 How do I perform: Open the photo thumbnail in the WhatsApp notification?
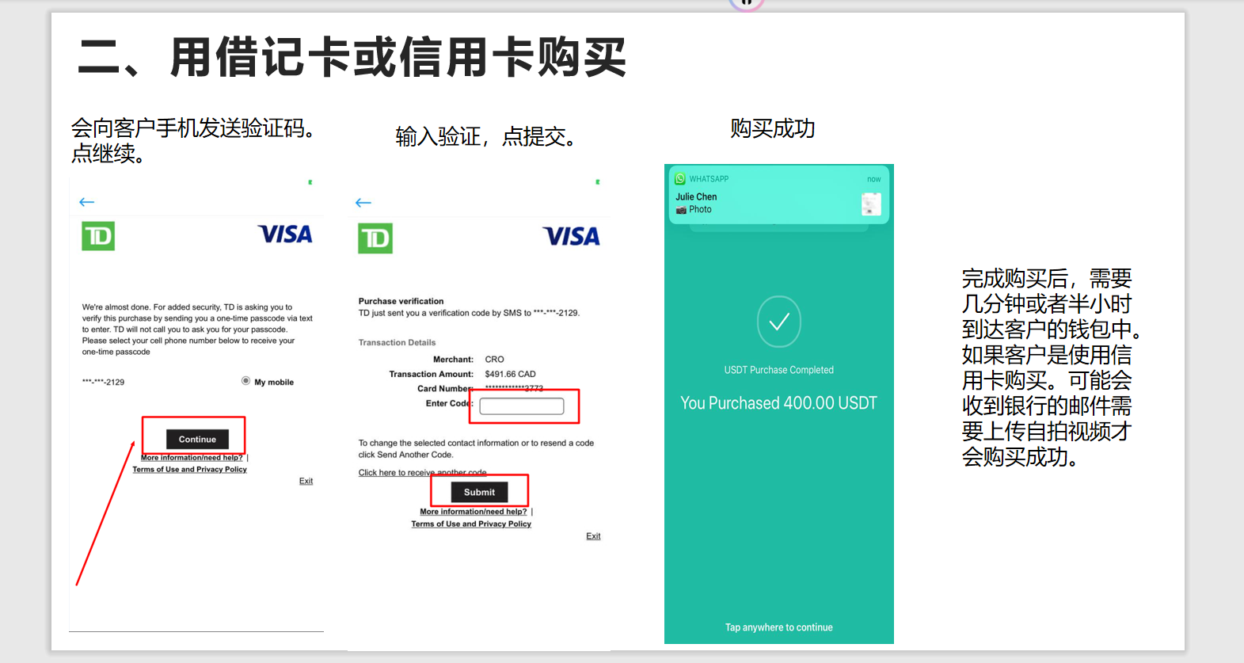click(871, 204)
